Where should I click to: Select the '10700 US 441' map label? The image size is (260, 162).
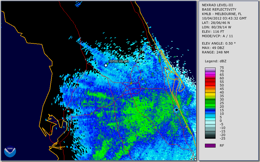point(119,61)
